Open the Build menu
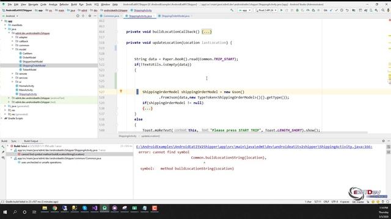This screenshot has width=391, height=219. pos(74,4)
